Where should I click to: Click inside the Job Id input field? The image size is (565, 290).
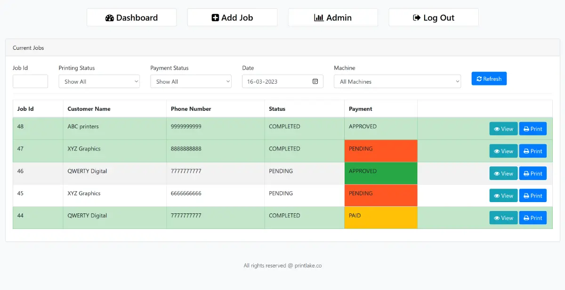tap(30, 81)
